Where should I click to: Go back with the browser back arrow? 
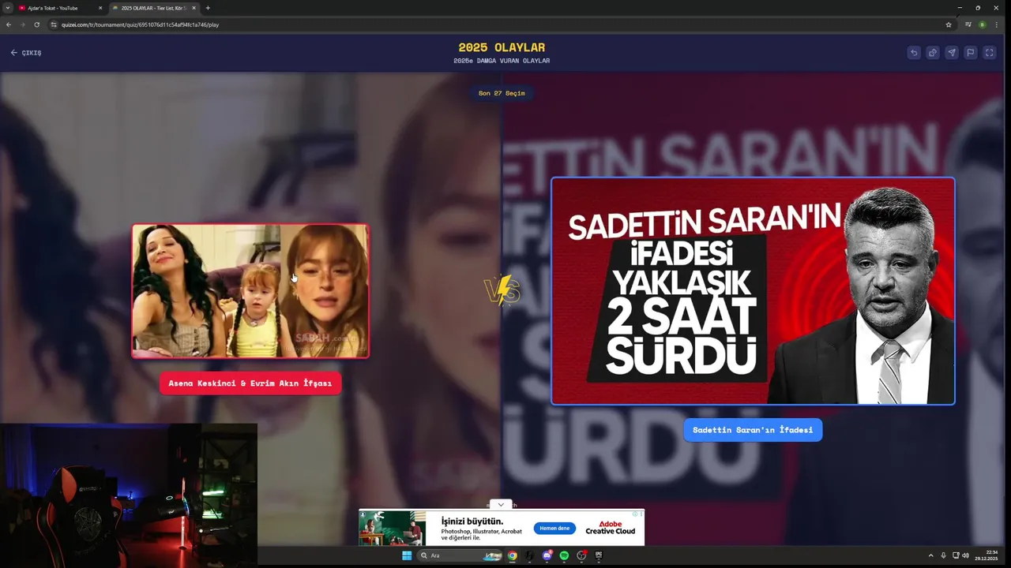9,24
